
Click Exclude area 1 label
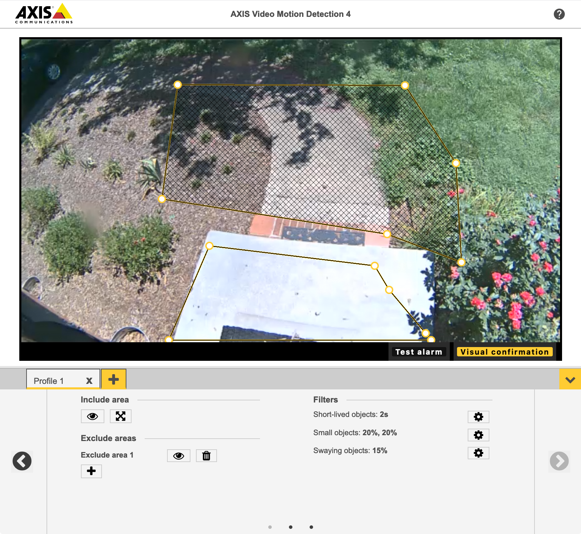[x=107, y=455]
